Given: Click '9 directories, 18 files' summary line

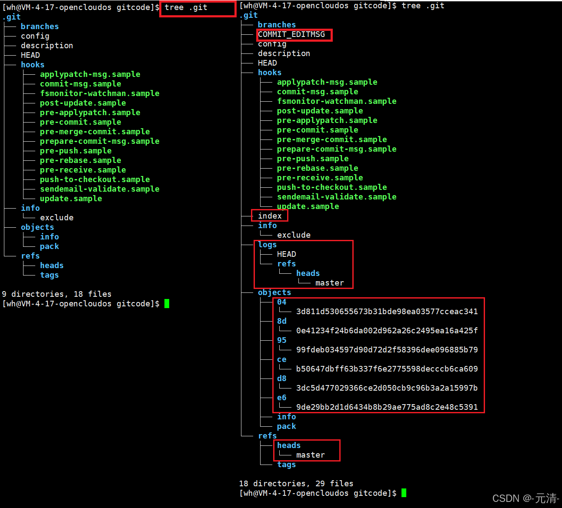Looking at the screenshot, I should (57, 294).
